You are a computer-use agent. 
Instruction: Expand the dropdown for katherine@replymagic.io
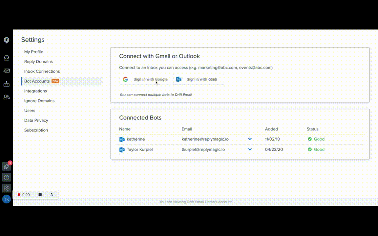coord(250,139)
